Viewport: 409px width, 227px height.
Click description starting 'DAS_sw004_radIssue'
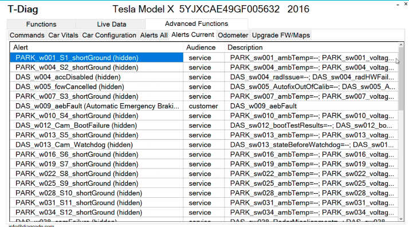[x=311, y=77]
